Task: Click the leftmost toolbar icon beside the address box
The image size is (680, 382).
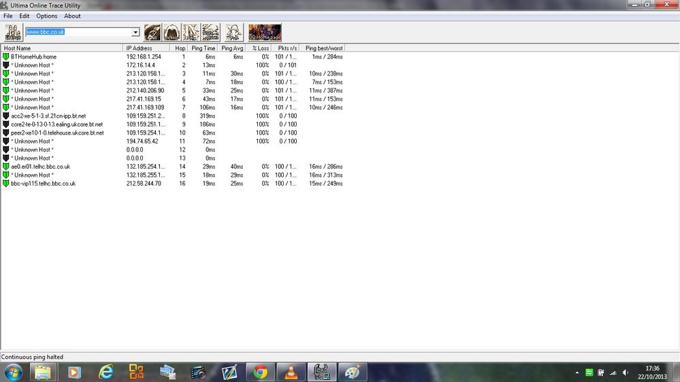Action: click(13, 33)
